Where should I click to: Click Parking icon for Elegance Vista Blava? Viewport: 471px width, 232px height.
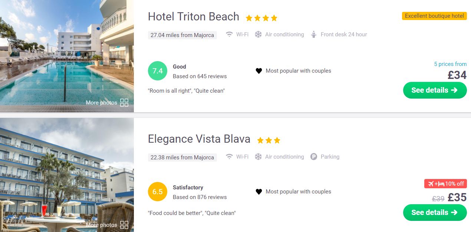pyautogui.click(x=314, y=157)
